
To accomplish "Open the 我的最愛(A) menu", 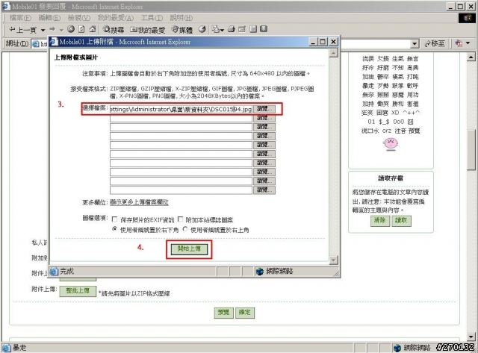I will point(116,18).
